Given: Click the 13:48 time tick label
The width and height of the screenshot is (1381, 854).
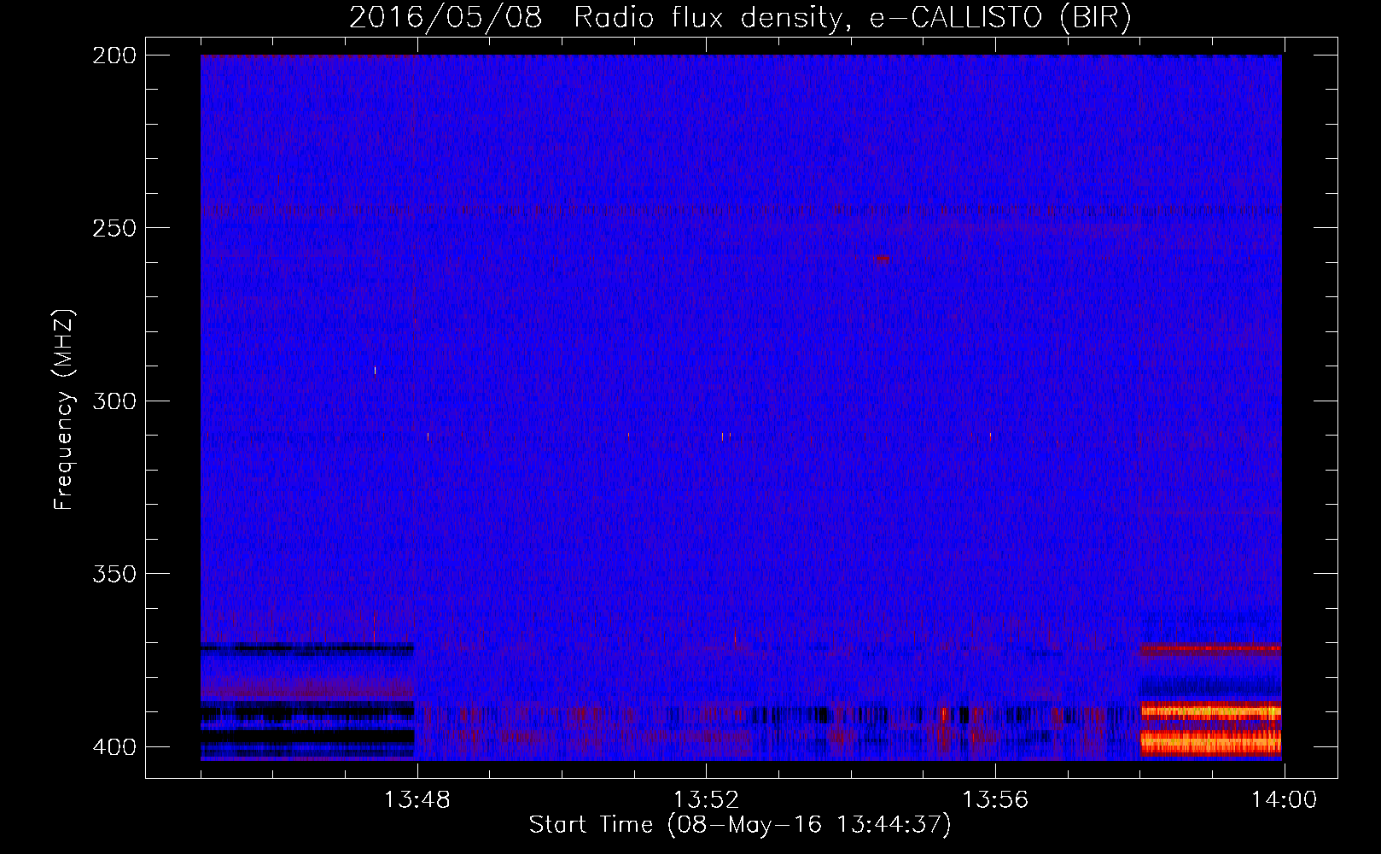Looking at the screenshot, I should point(417,800).
